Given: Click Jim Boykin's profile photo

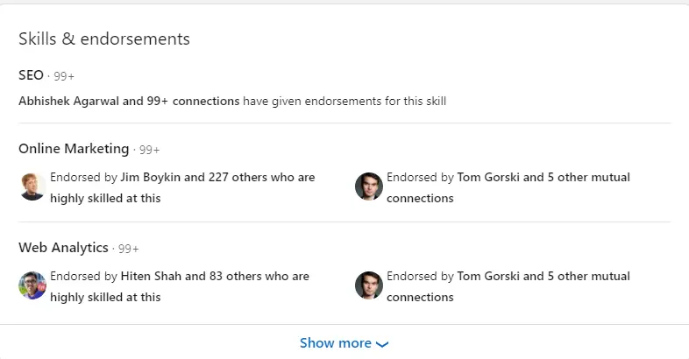Looking at the screenshot, I should coord(32,187).
